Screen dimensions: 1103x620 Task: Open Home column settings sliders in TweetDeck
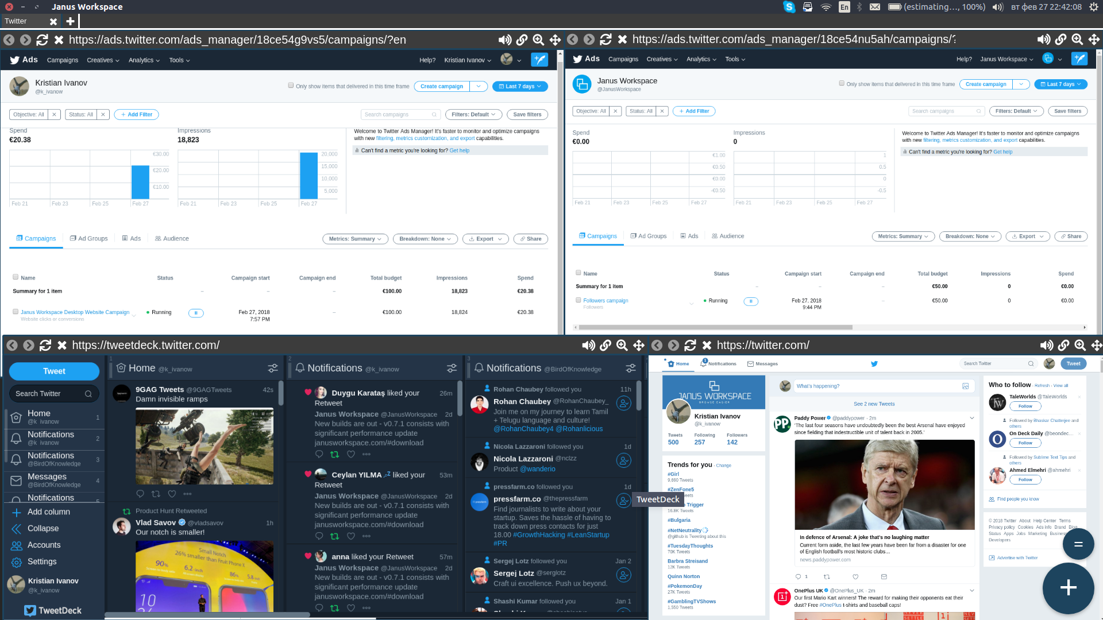[273, 369]
